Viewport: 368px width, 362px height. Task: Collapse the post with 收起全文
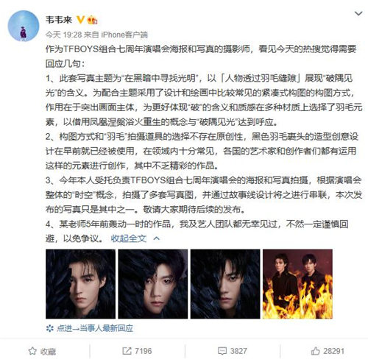(x=129, y=238)
